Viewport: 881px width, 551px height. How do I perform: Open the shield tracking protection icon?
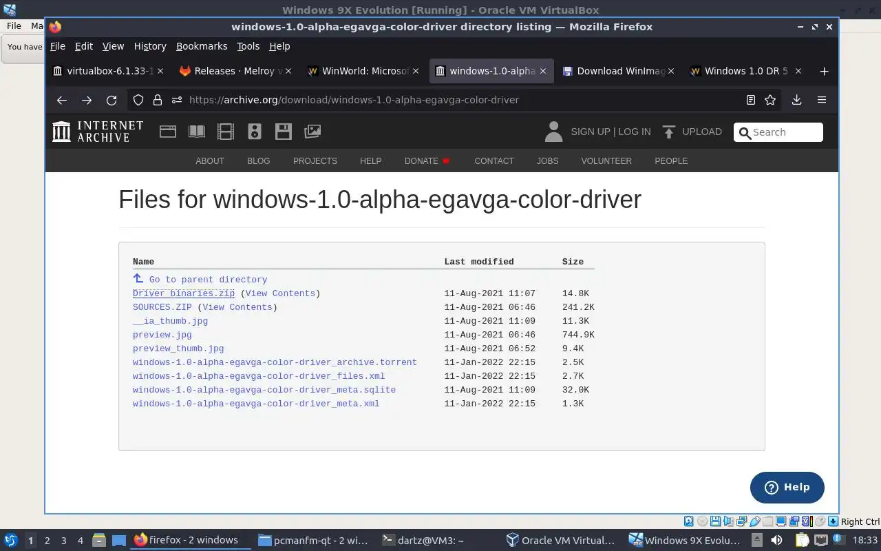138,100
